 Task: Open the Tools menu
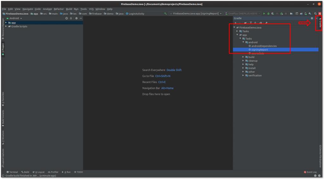84,9
